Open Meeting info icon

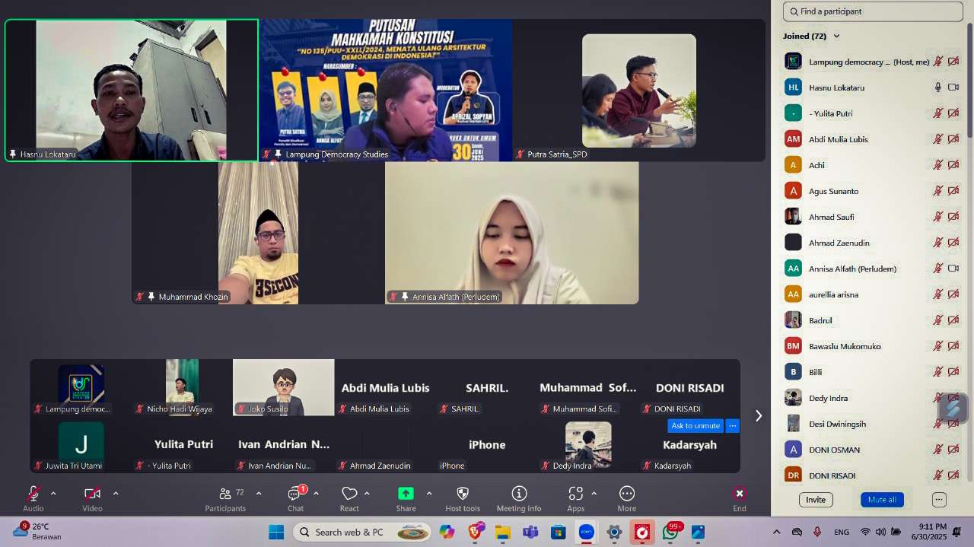click(519, 494)
